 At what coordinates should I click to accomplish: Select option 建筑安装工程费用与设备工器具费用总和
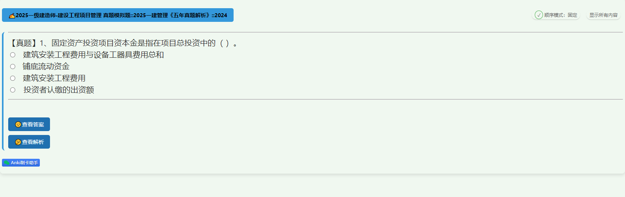(x=12, y=55)
